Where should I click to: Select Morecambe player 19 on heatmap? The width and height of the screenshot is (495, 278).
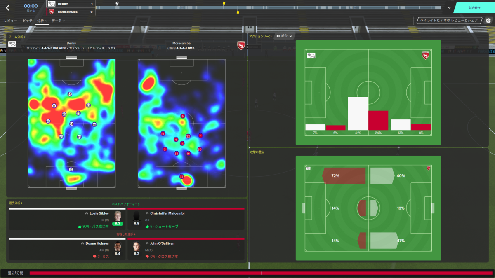coord(163,133)
